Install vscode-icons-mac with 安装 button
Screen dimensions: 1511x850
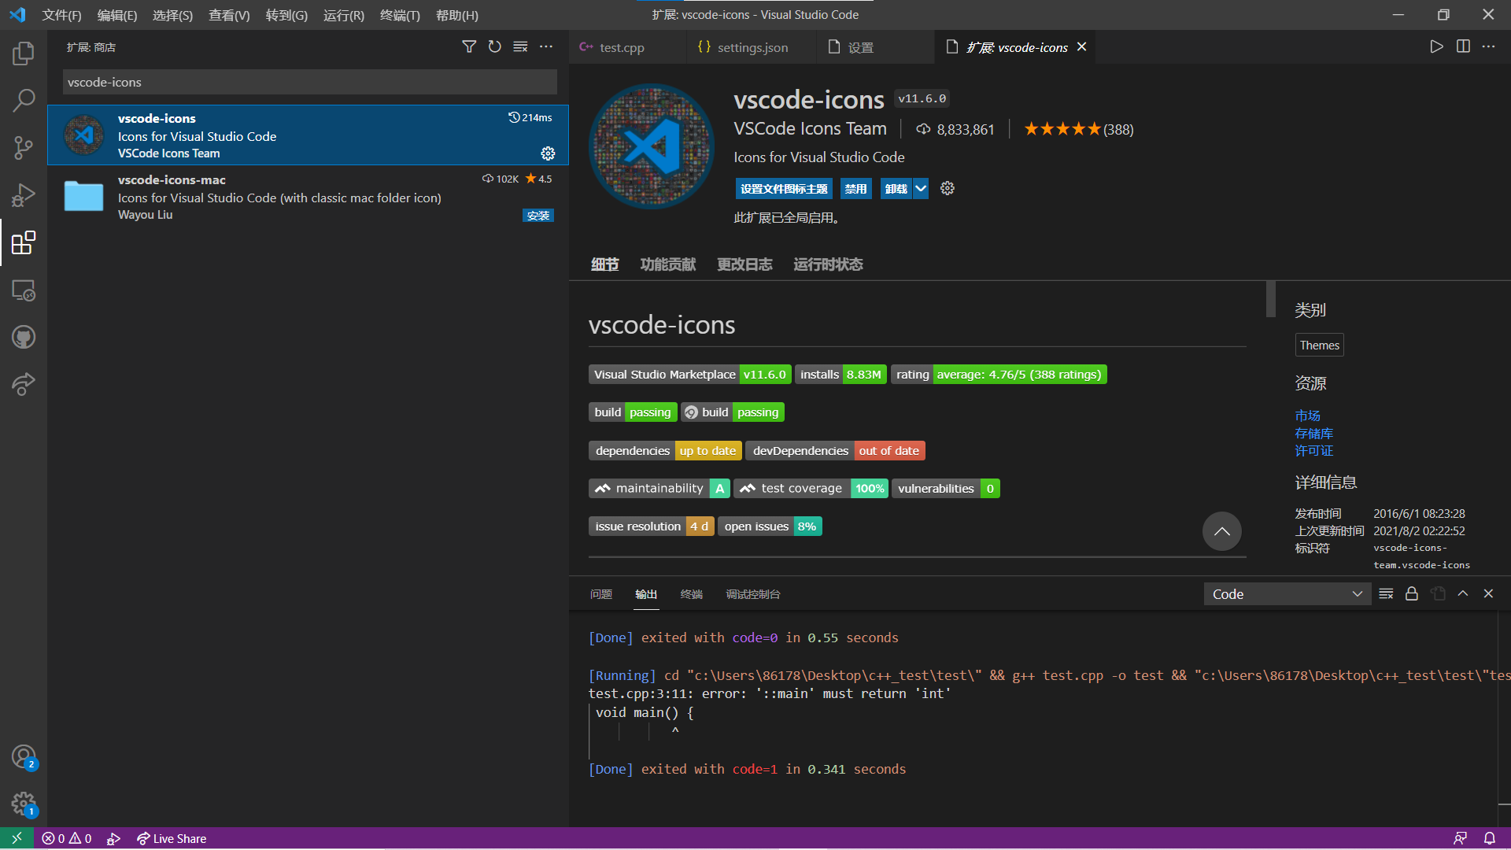[538, 216]
